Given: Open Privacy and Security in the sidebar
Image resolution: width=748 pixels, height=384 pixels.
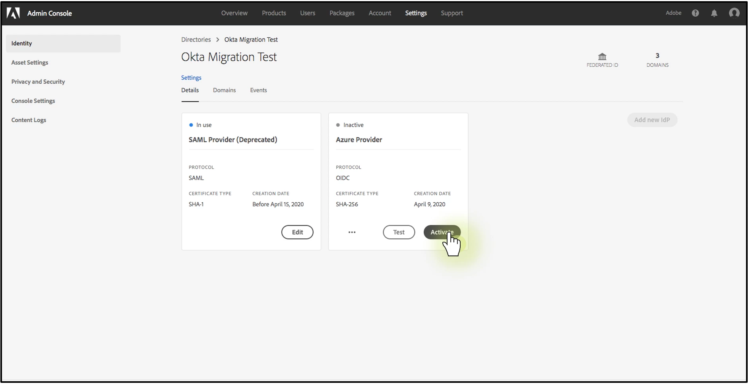Looking at the screenshot, I should [x=38, y=82].
